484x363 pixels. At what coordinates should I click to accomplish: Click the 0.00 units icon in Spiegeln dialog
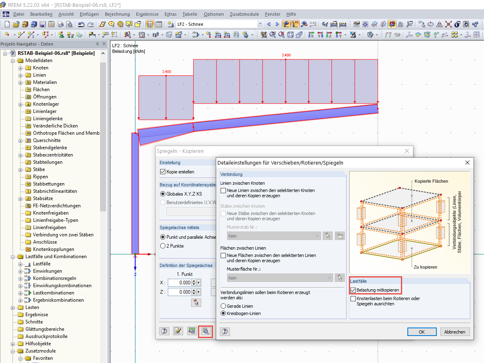pyautogui.click(x=192, y=331)
